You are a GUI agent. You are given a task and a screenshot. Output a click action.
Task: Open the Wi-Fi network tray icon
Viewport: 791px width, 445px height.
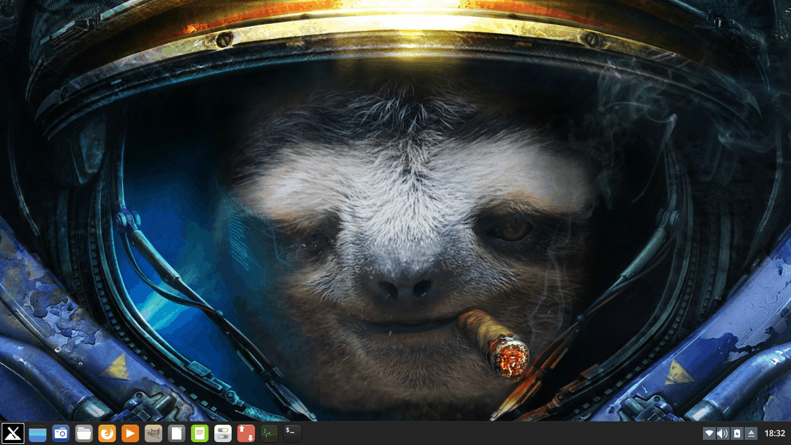click(709, 433)
